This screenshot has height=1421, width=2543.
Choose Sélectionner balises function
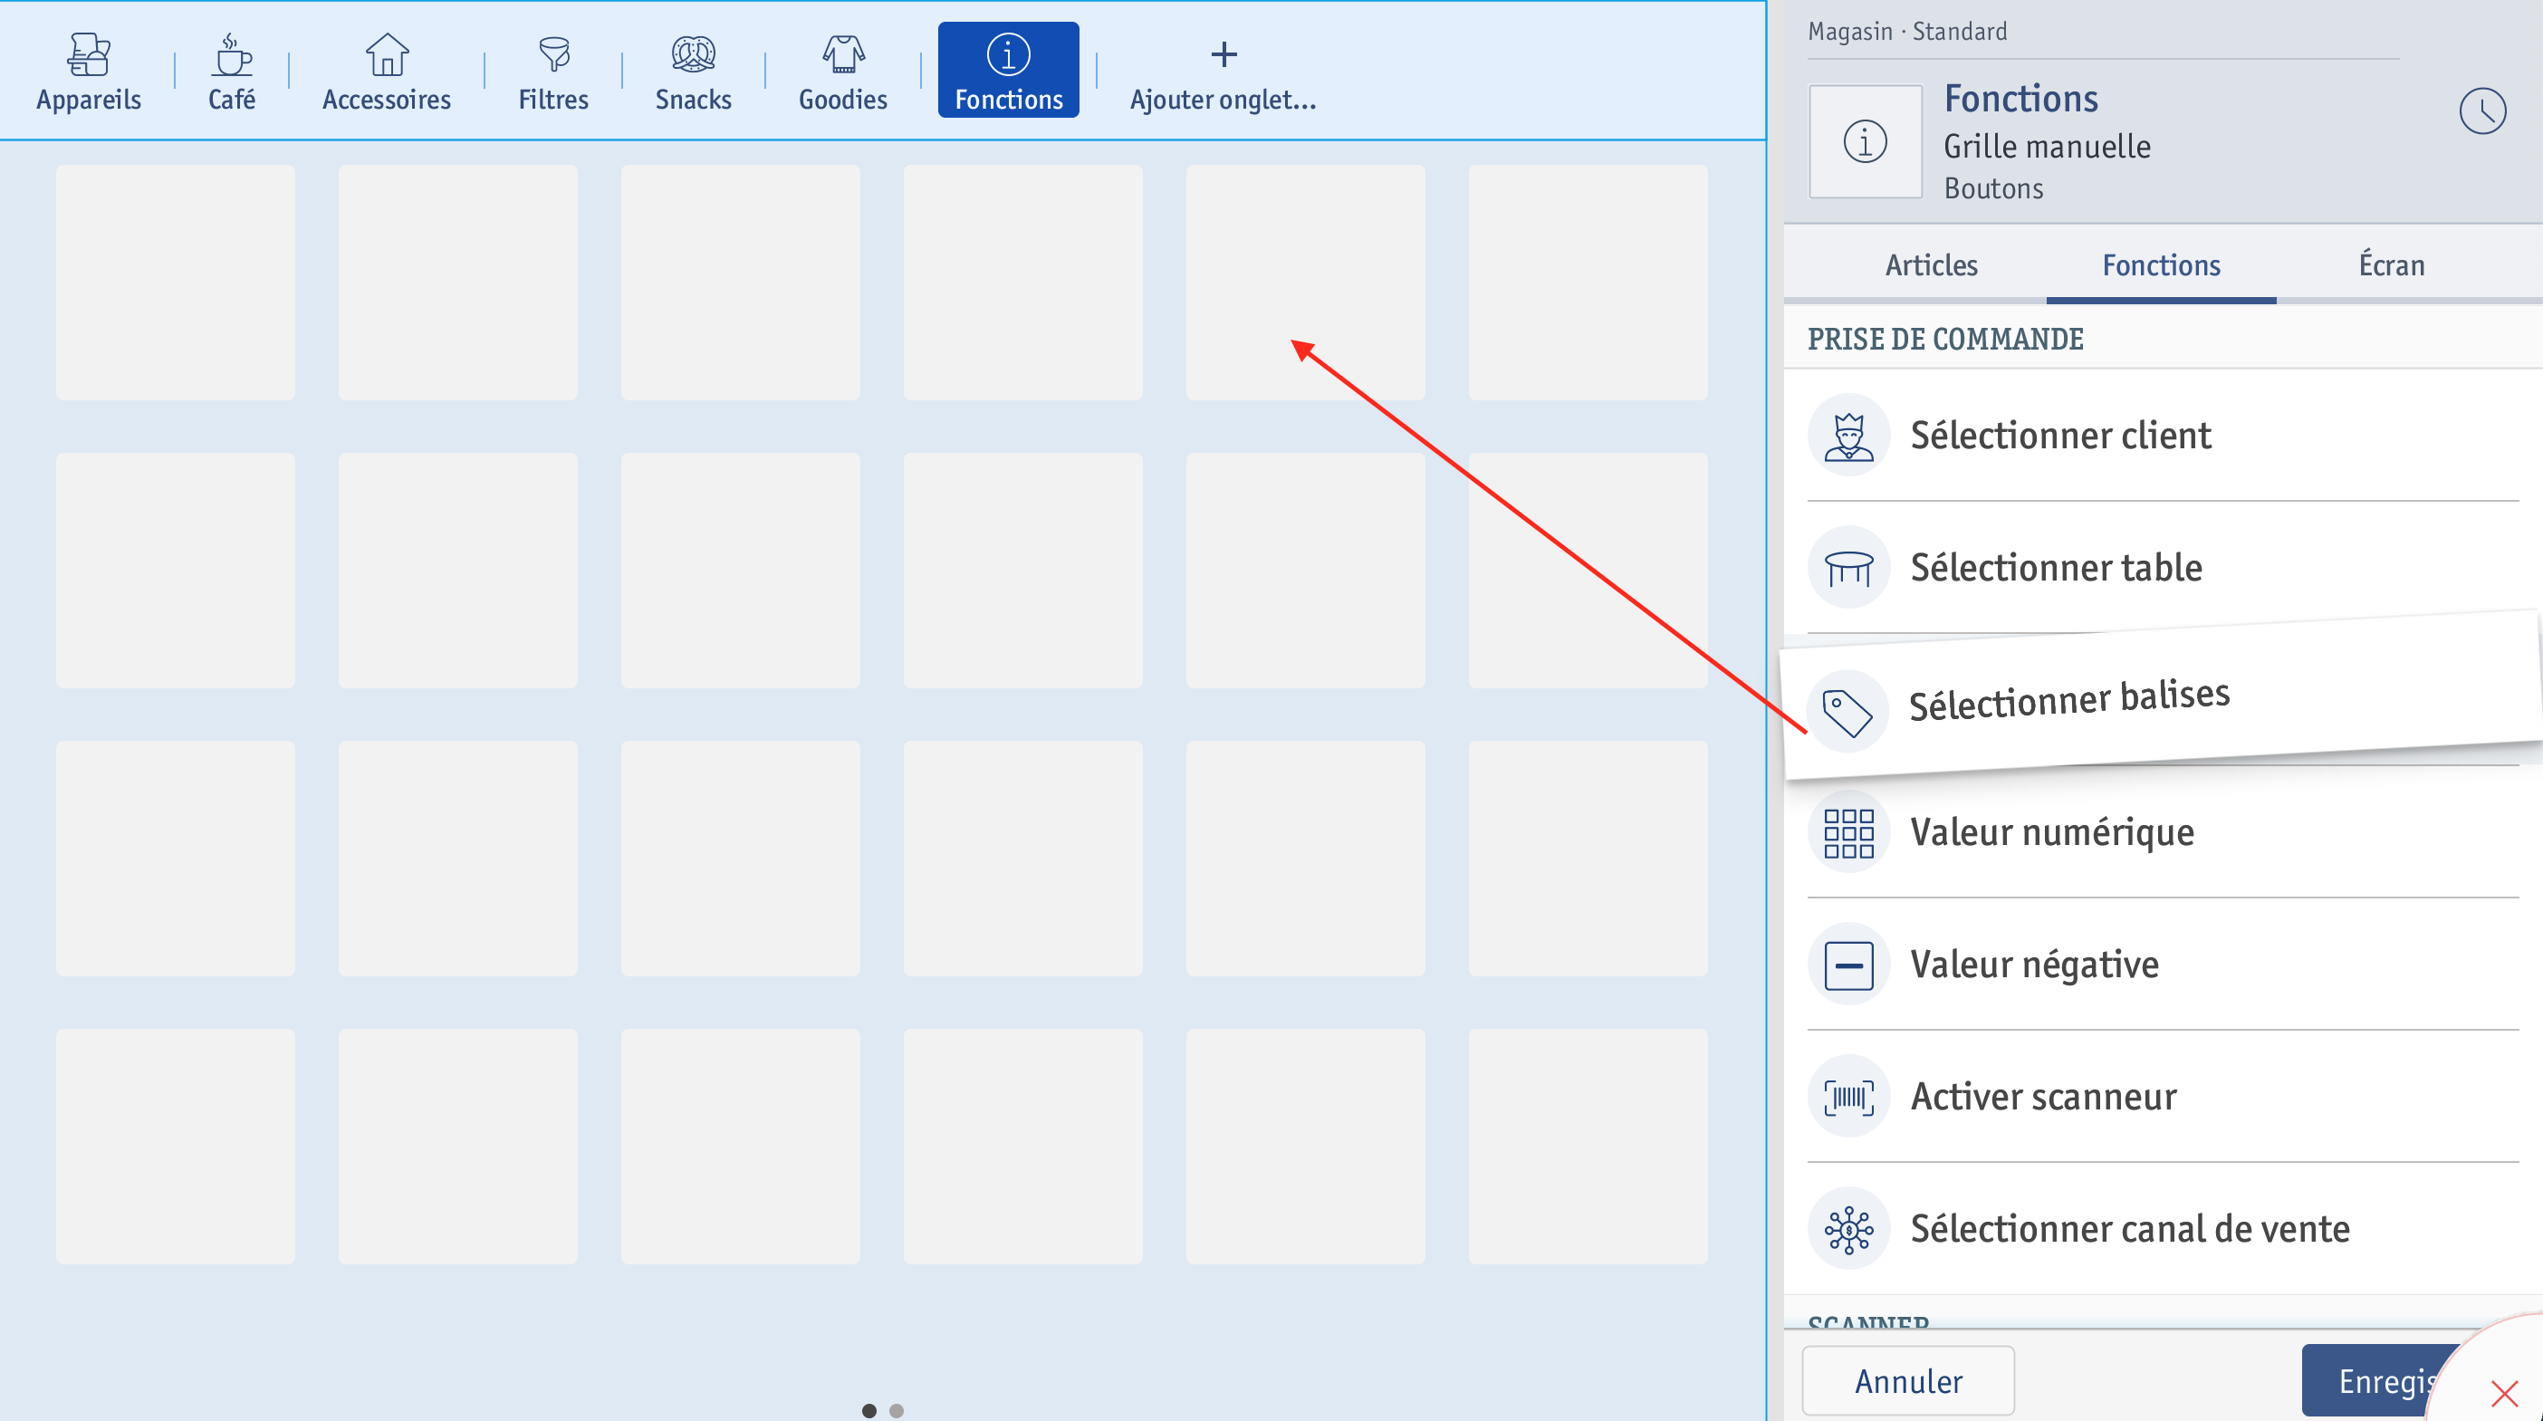point(2162,696)
